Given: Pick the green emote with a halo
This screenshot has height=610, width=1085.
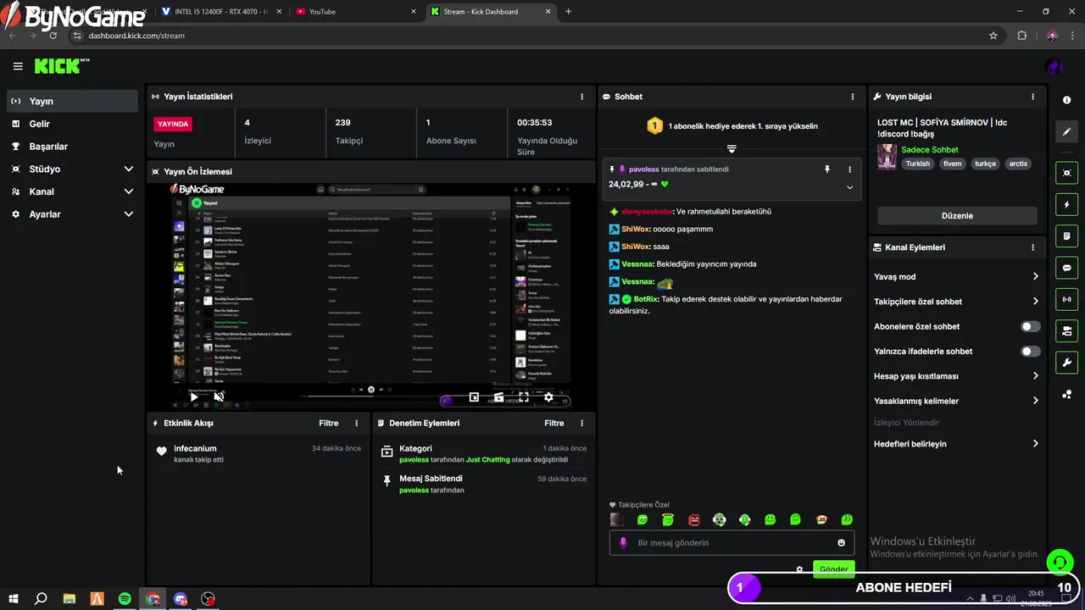Looking at the screenshot, I should (668, 519).
